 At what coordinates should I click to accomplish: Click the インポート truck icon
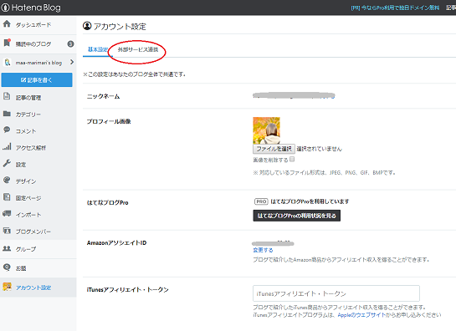pyautogui.click(x=7, y=214)
